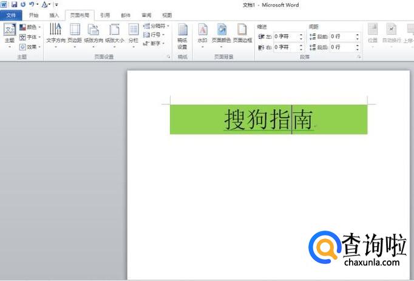Switch to the 审阅 (Review) tab
Screen dimensions: 414x281
(146, 15)
